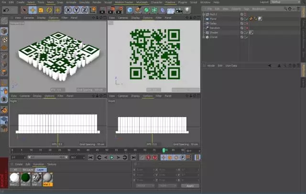Expand the Cloner object hierarchy
Screen dimensions: 306x194
tap(204, 37)
